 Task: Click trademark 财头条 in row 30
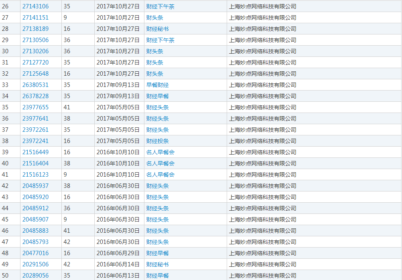tap(154, 51)
